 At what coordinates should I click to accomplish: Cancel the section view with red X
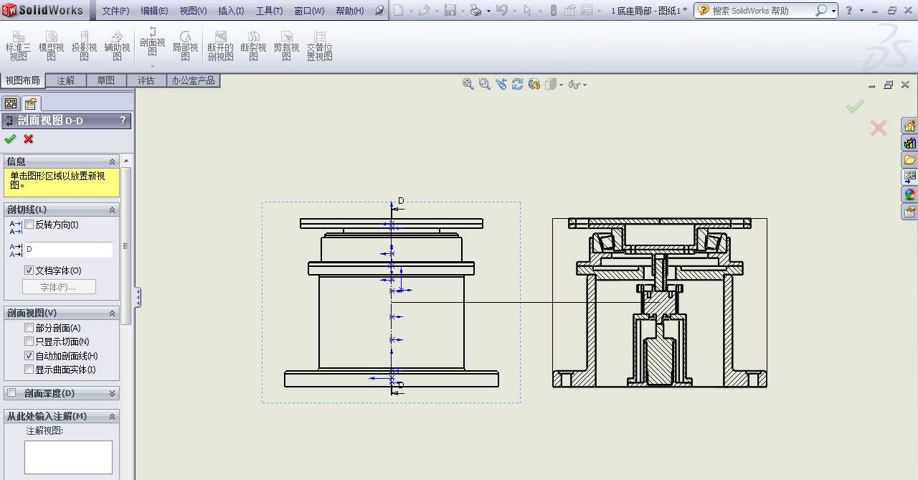click(x=29, y=139)
